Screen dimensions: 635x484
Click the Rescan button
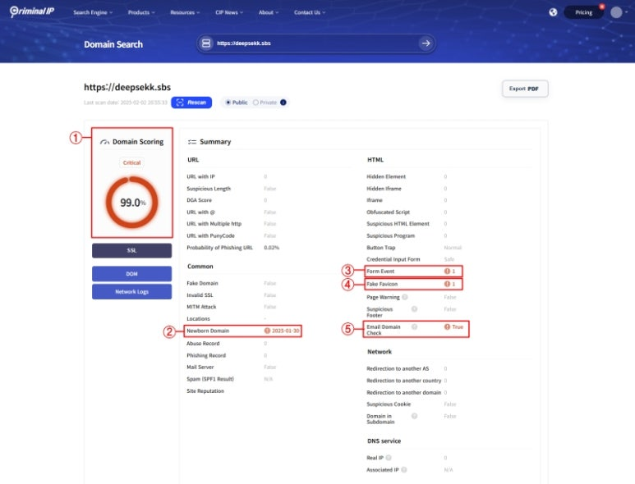[191, 103]
